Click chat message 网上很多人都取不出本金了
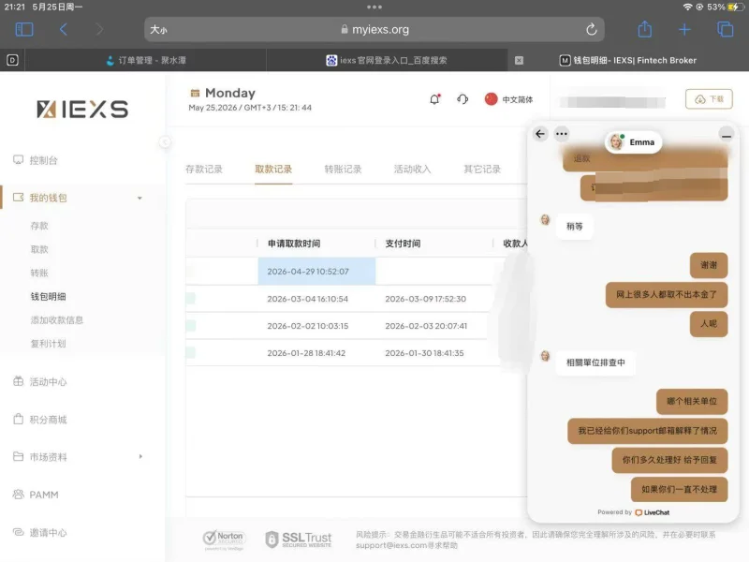This screenshot has height=562, width=749. (x=667, y=294)
